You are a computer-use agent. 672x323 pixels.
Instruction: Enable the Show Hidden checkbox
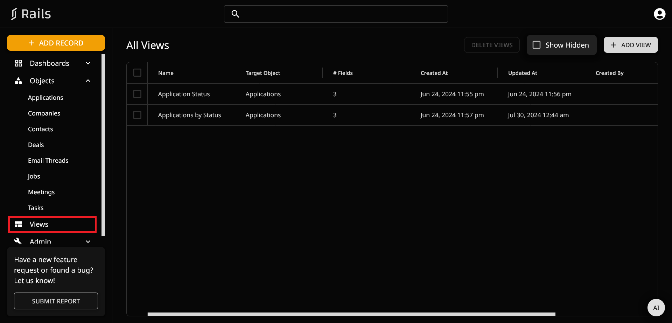click(537, 45)
